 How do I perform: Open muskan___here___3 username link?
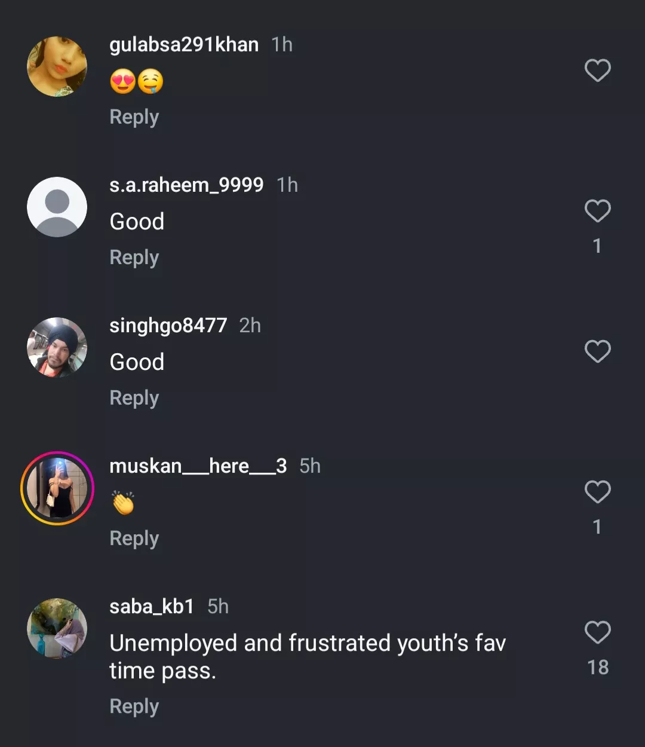[x=198, y=466]
